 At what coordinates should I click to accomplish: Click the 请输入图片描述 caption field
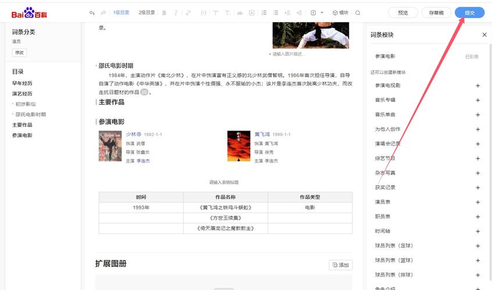(x=287, y=54)
